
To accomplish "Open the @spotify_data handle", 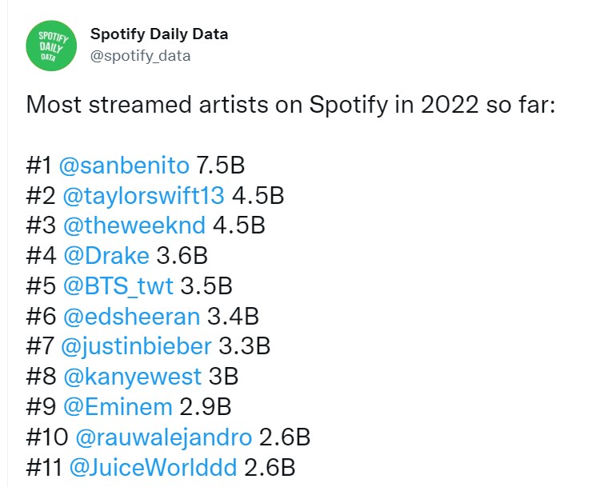I will [140, 56].
